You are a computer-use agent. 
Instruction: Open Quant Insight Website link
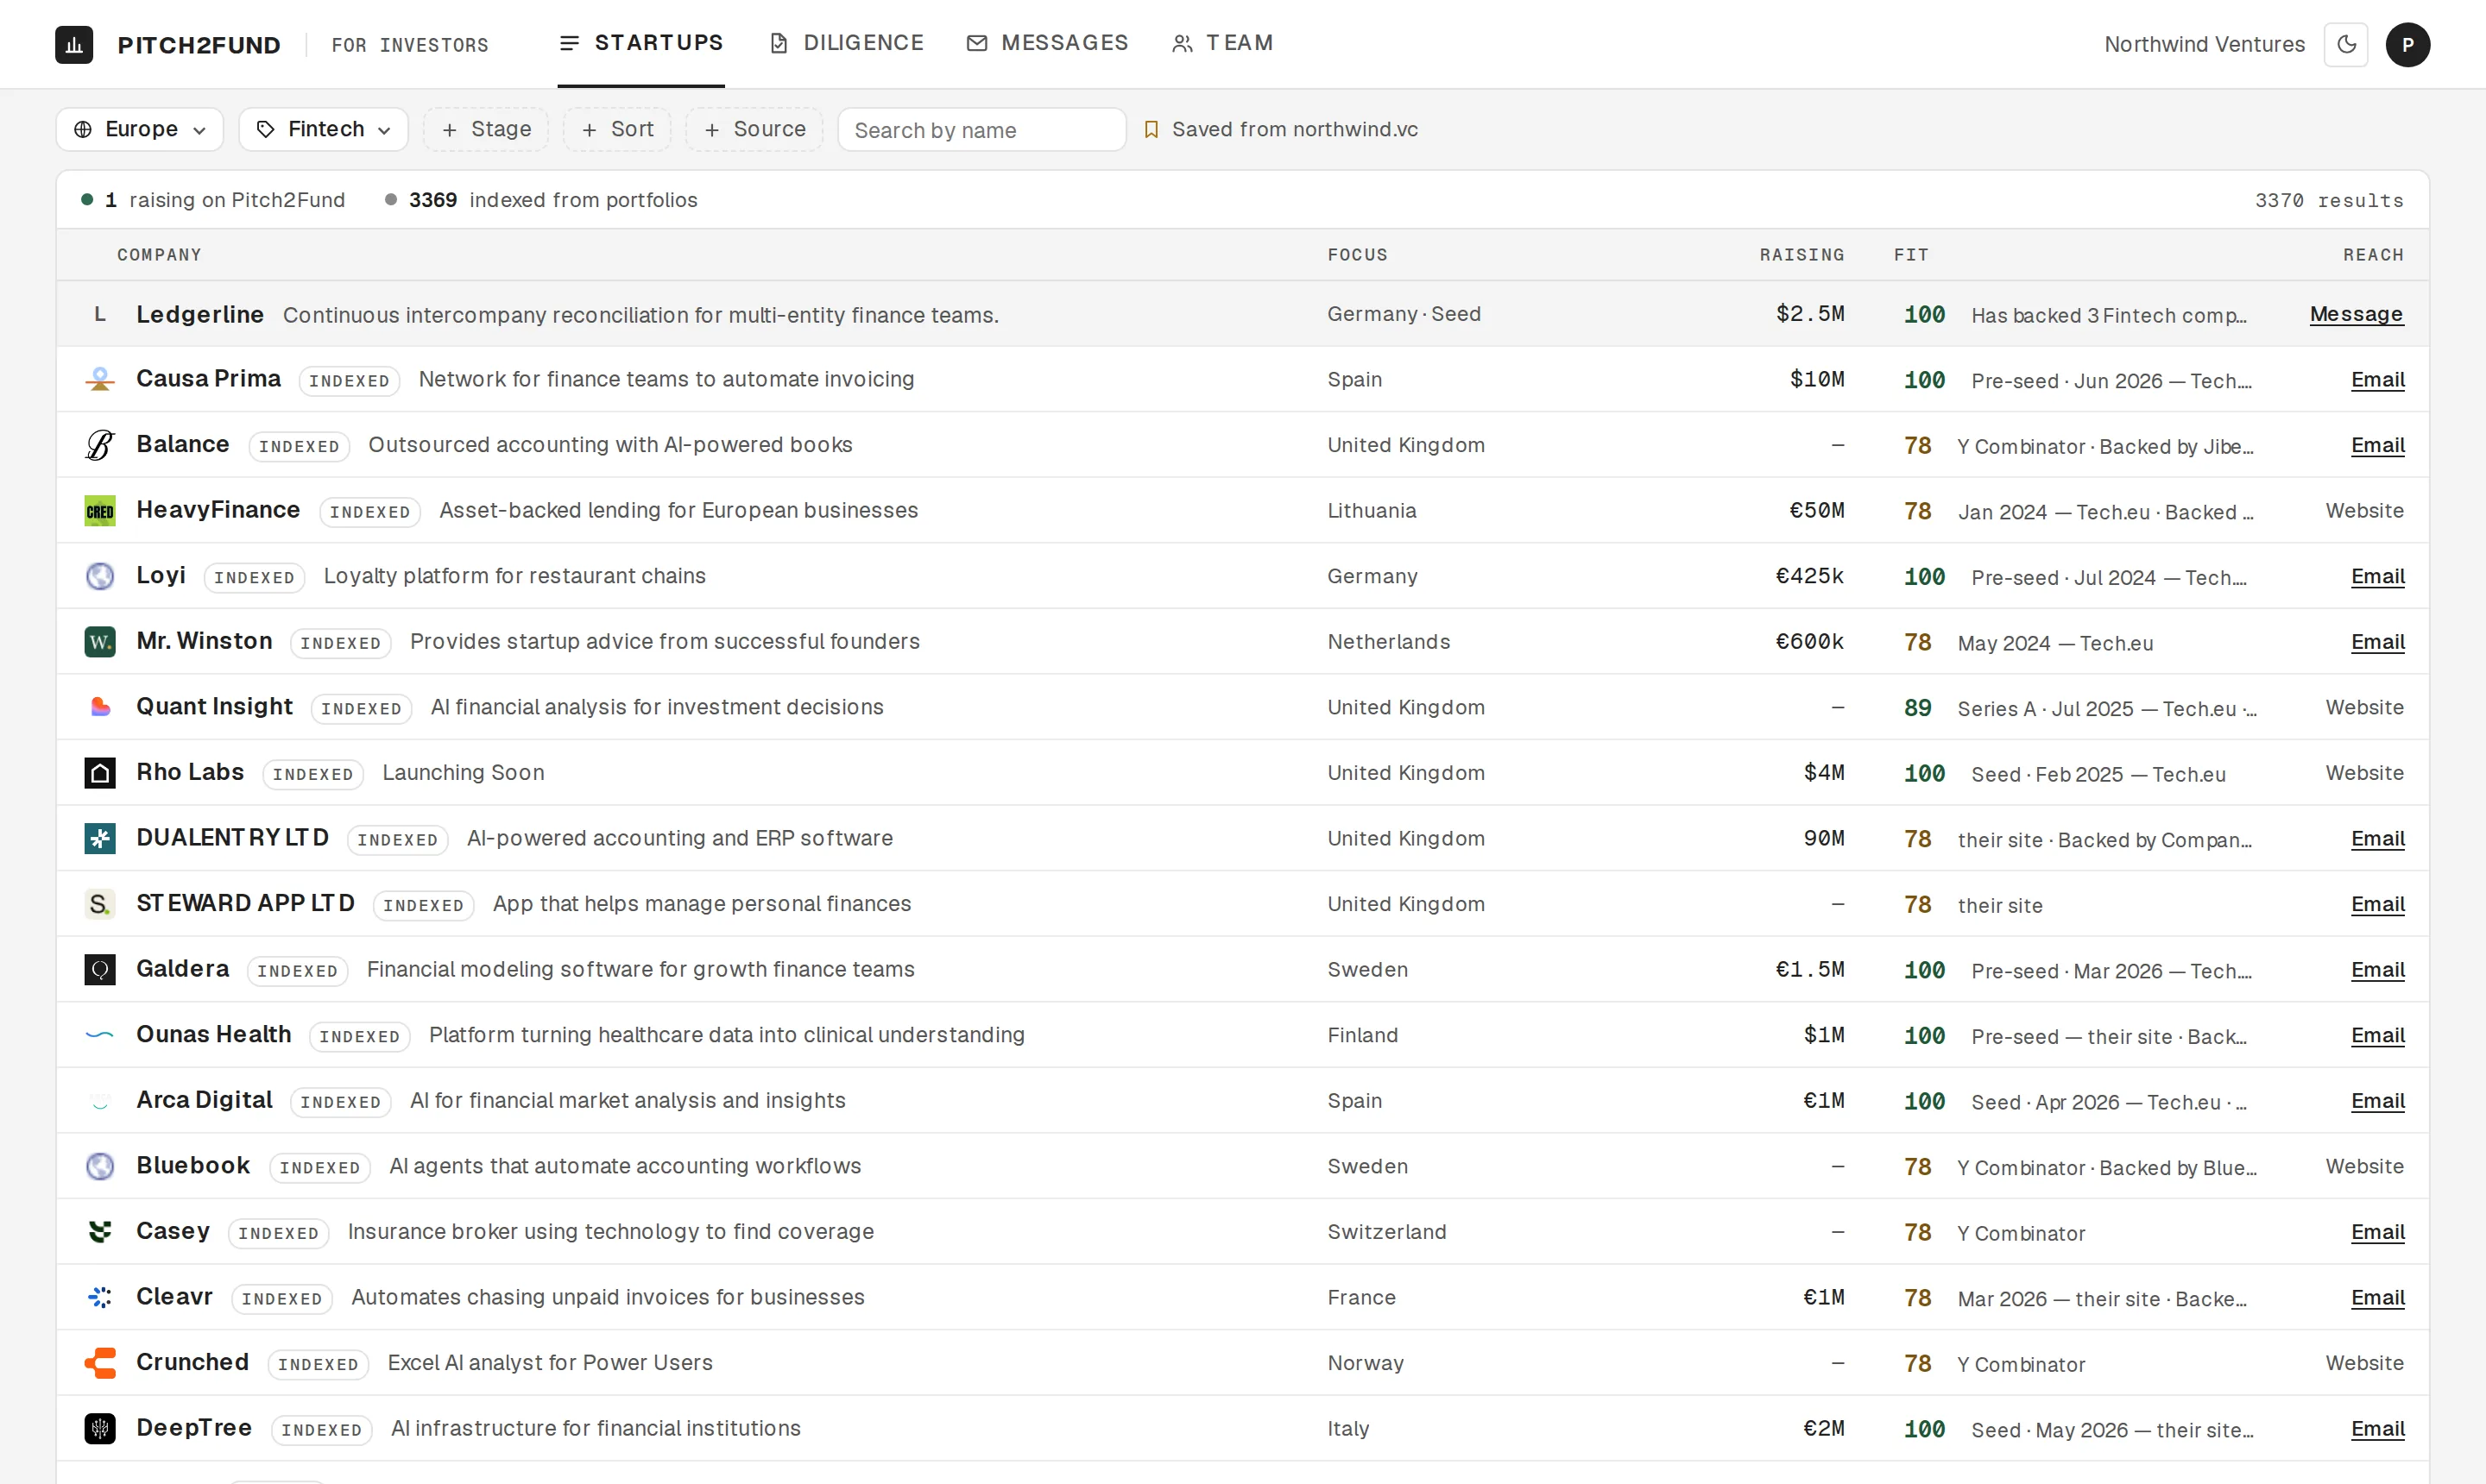click(2364, 707)
